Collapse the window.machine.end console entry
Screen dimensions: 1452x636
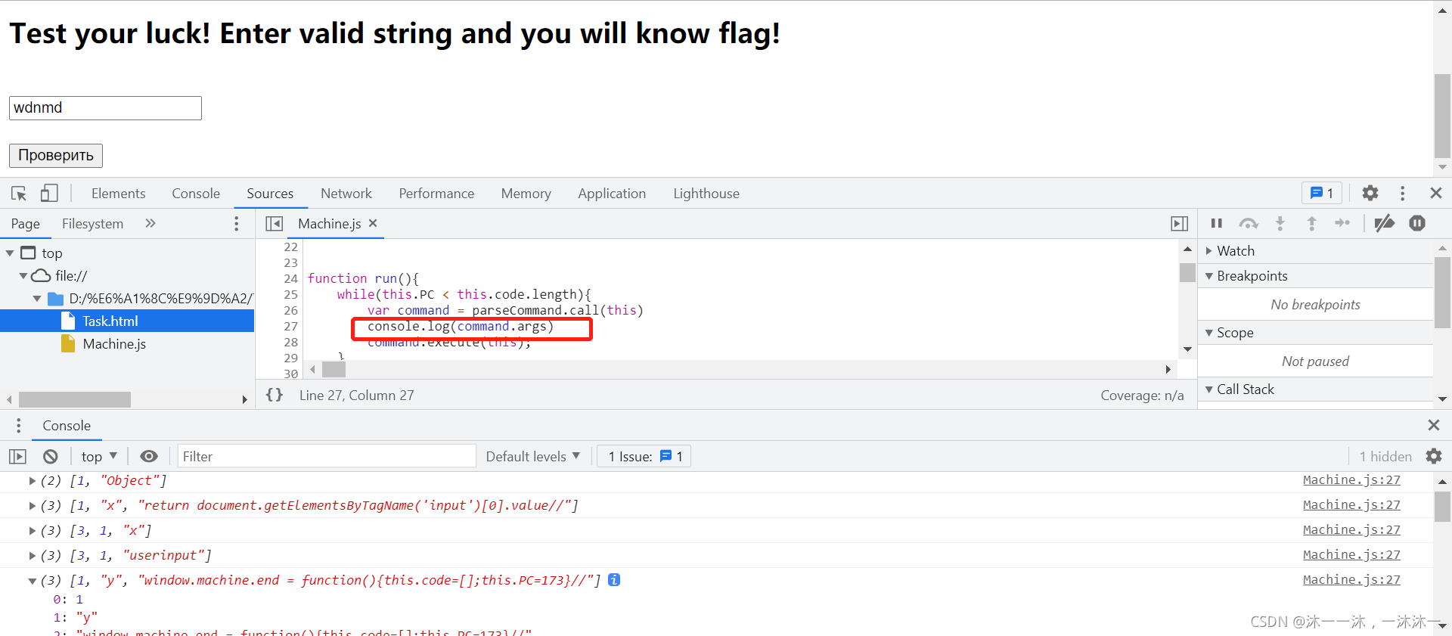point(32,581)
